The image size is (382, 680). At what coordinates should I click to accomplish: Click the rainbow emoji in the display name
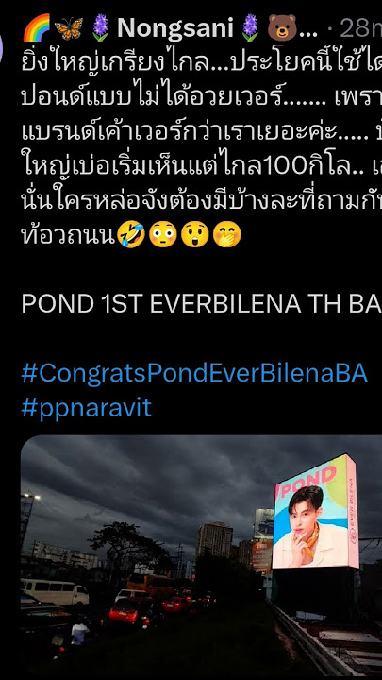point(37,28)
